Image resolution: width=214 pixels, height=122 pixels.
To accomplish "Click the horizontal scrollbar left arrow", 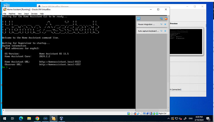I will tap(3, 110).
